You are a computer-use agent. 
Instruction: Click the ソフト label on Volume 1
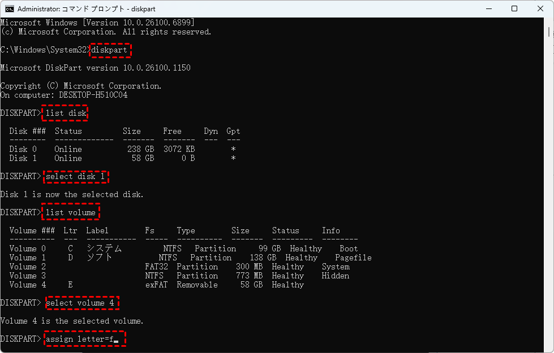[99, 258]
